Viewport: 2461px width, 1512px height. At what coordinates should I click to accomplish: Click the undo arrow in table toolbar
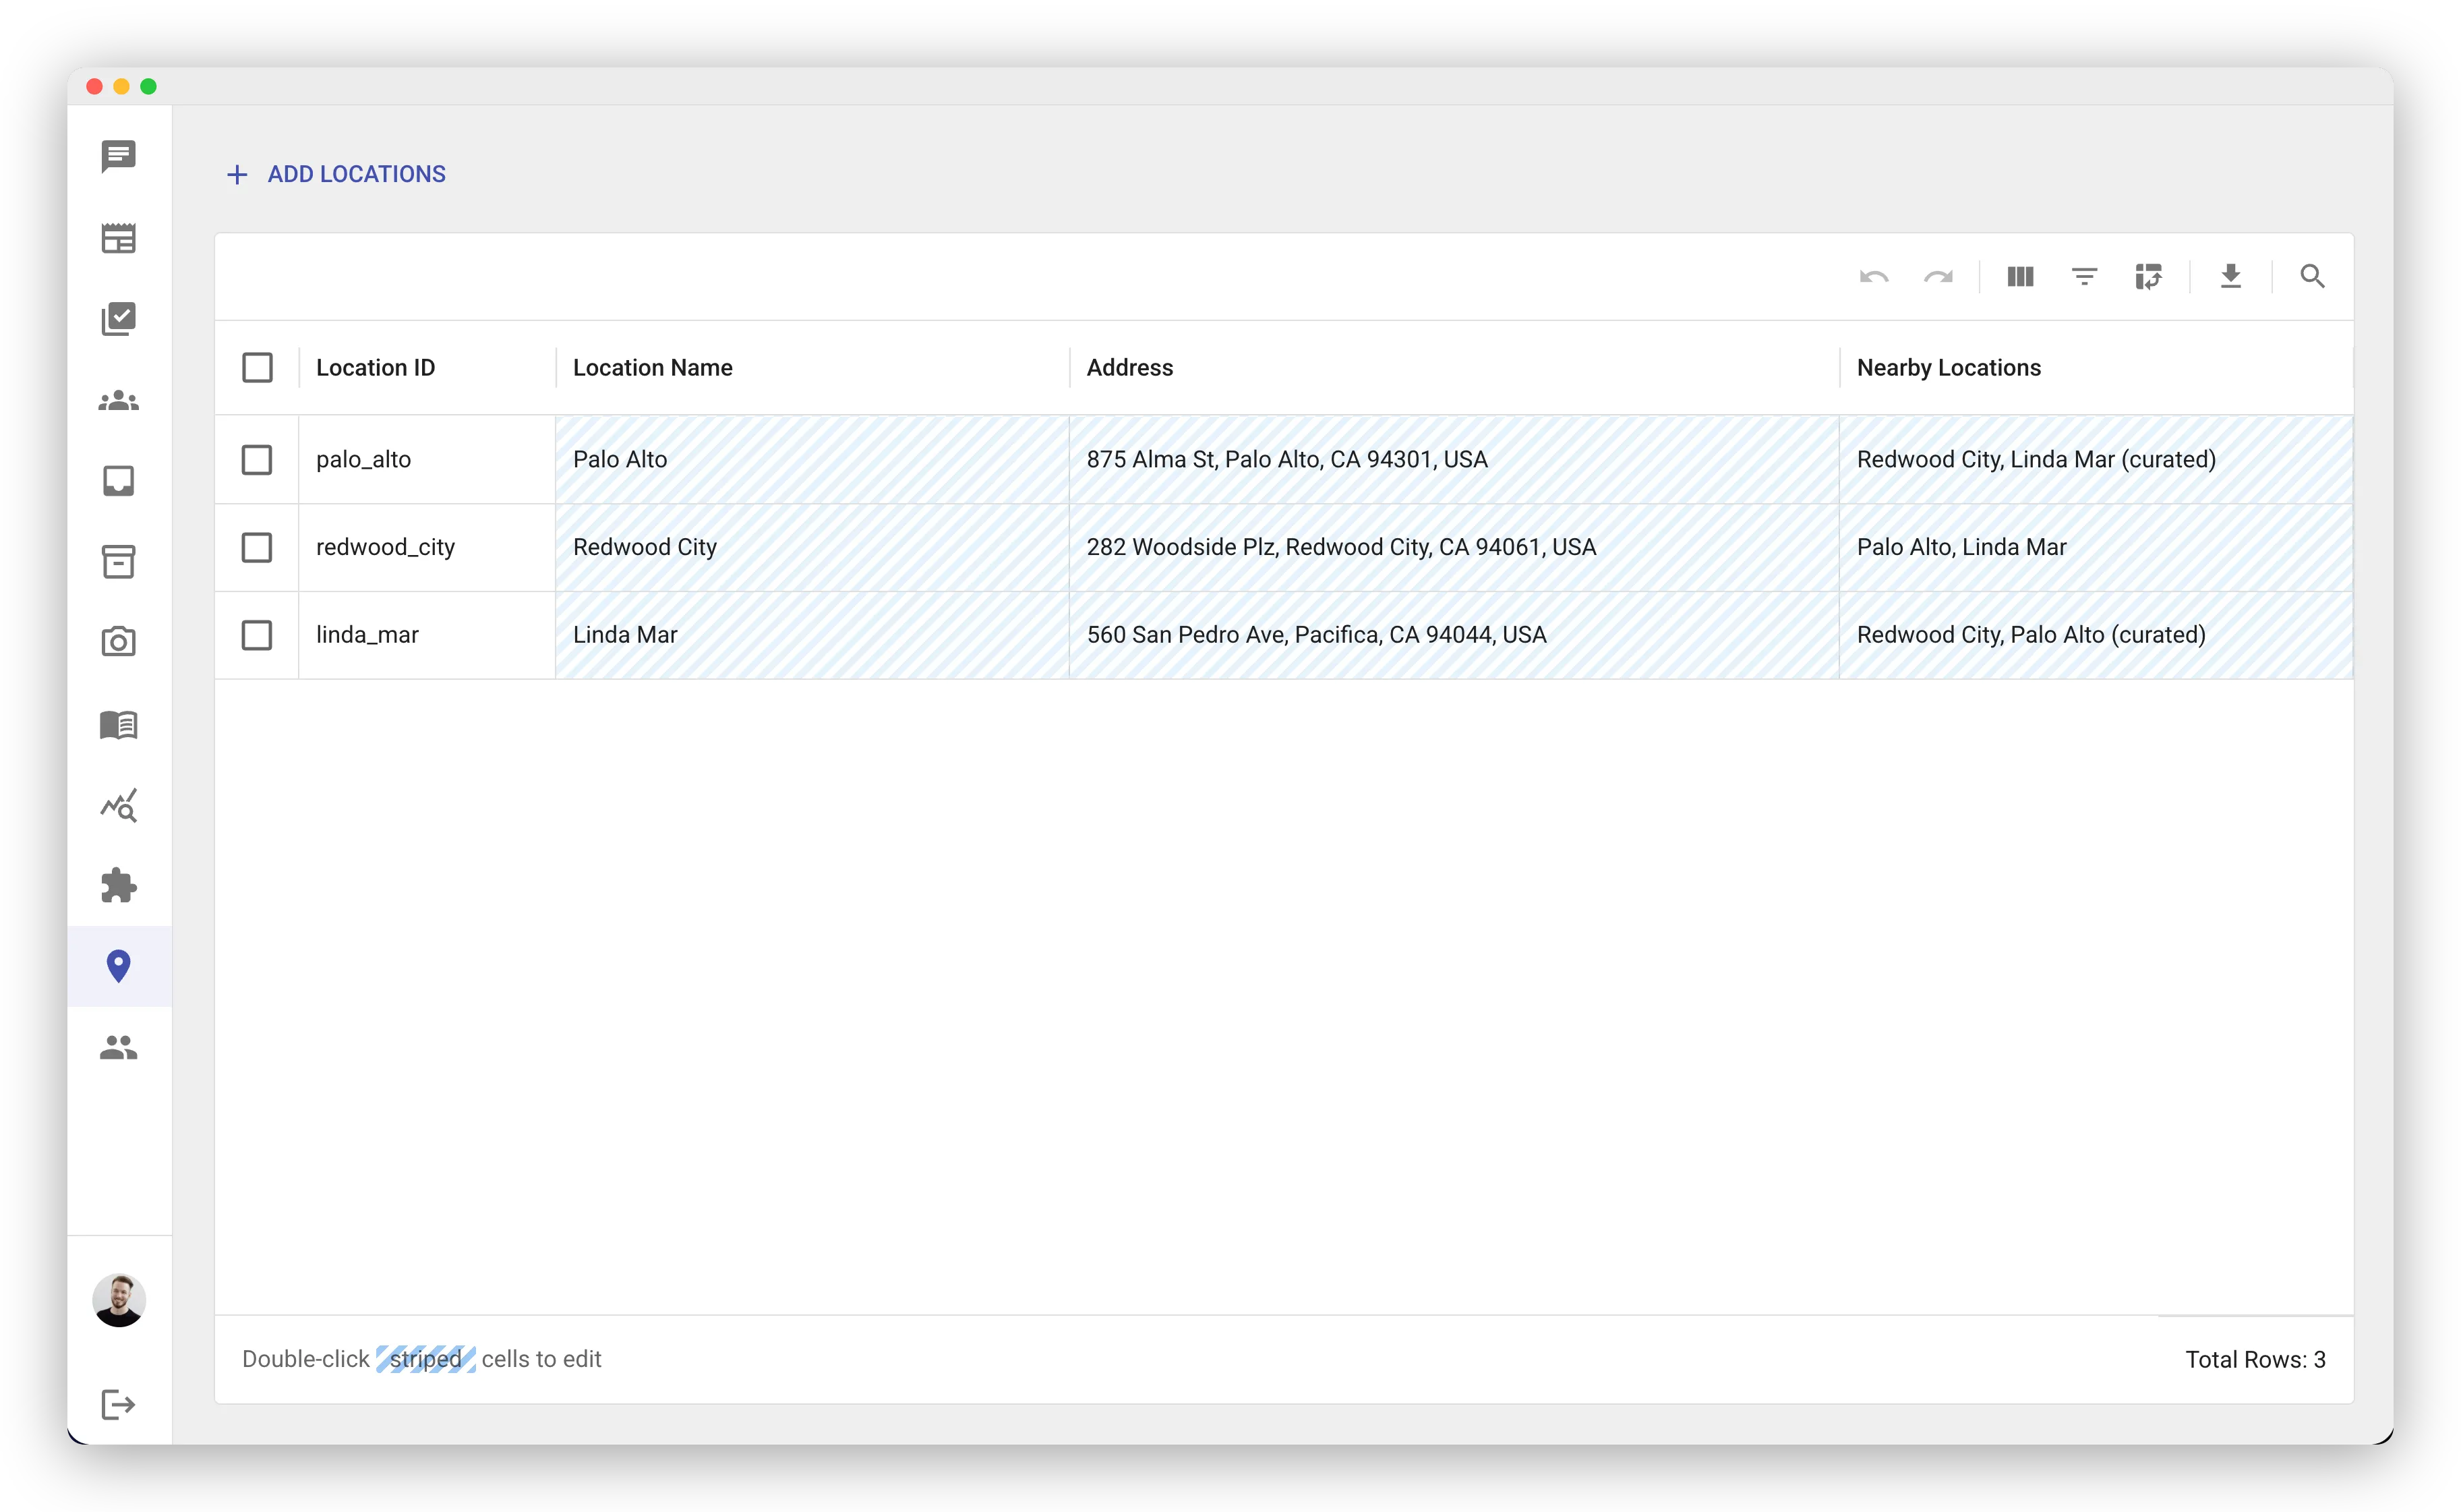(x=1874, y=277)
